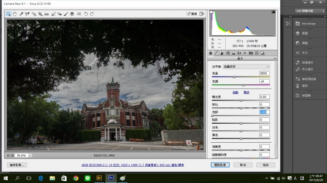
Task: Select the Graduated Filter tool
Action: [72, 14]
